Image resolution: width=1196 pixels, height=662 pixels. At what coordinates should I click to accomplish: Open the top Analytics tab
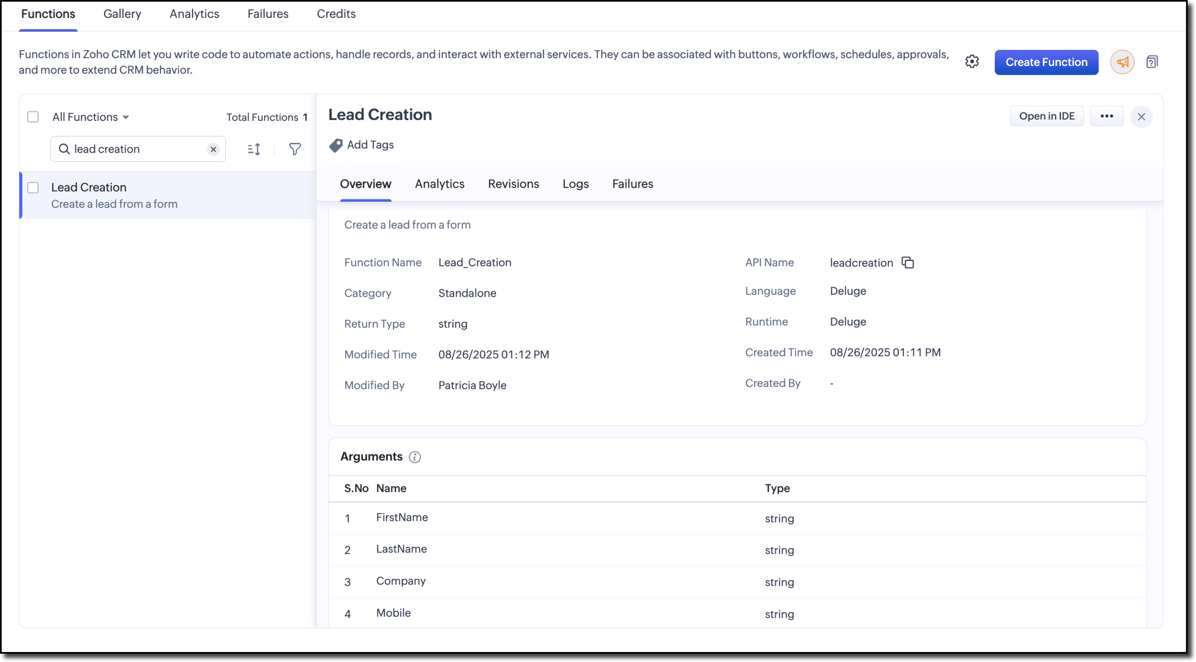pos(194,14)
